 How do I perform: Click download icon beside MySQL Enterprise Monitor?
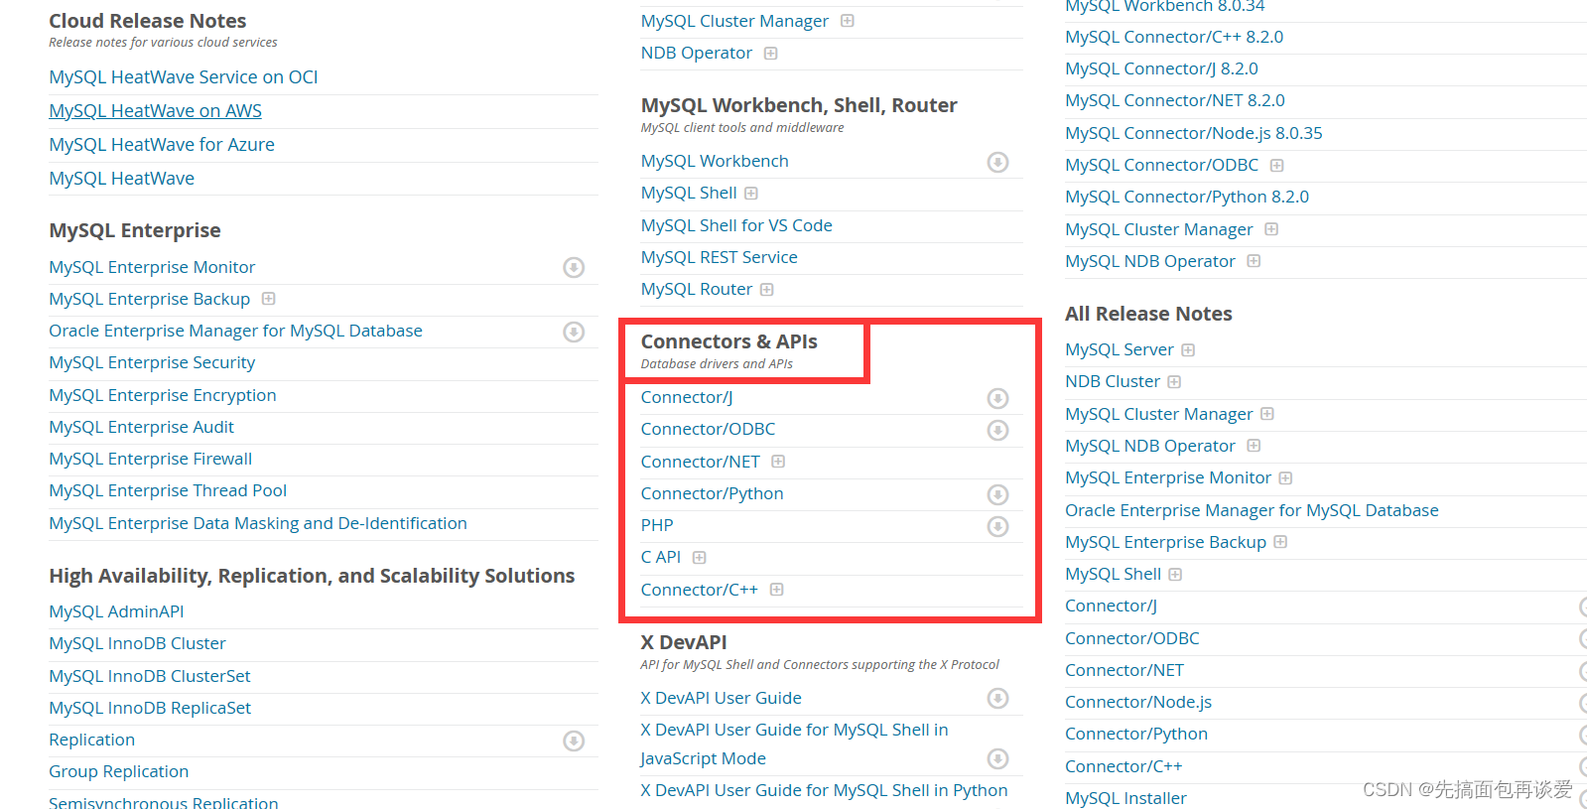pos(574,267)
